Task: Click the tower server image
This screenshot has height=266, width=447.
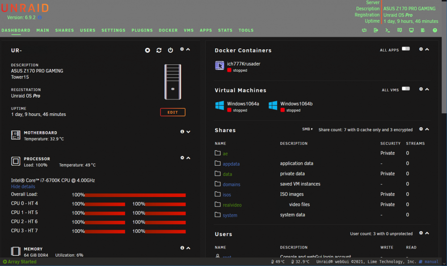Action: pos(173,82)
